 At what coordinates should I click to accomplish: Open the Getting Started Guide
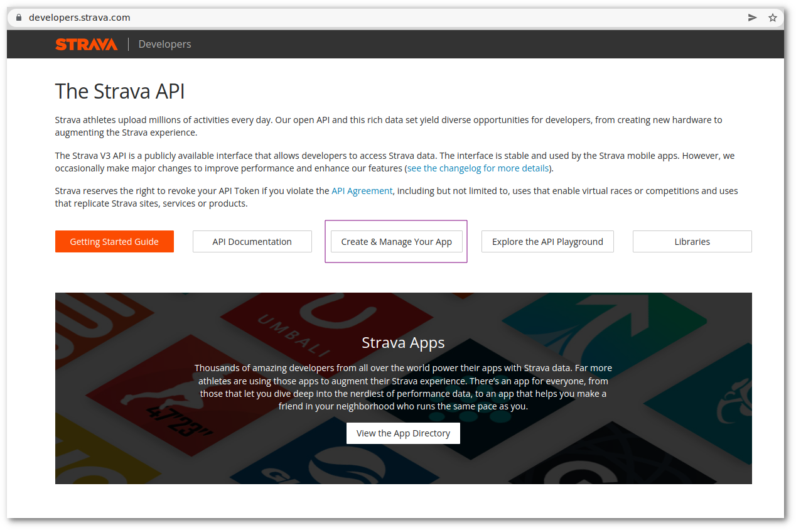114,242
